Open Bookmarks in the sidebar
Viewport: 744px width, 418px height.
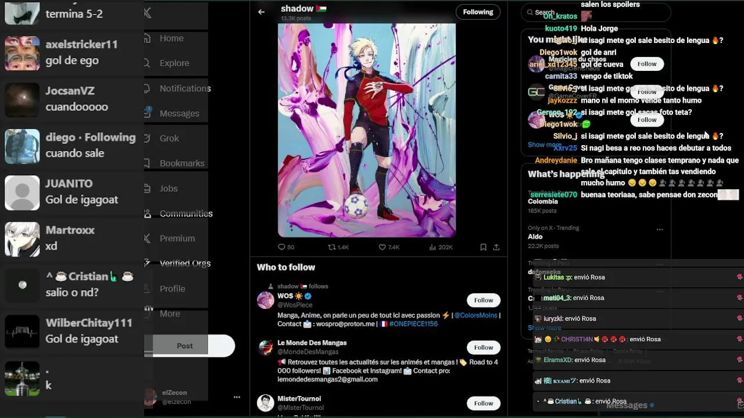(x=182, y=163)
